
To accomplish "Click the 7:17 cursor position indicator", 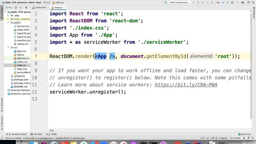I will point(202,138).
